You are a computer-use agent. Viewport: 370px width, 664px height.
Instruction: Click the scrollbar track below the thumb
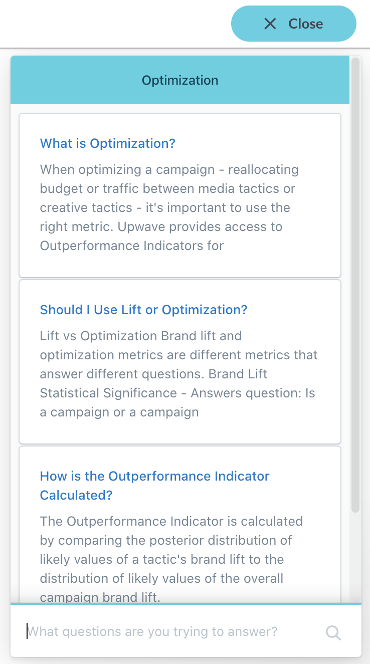(x=355, y=556)
